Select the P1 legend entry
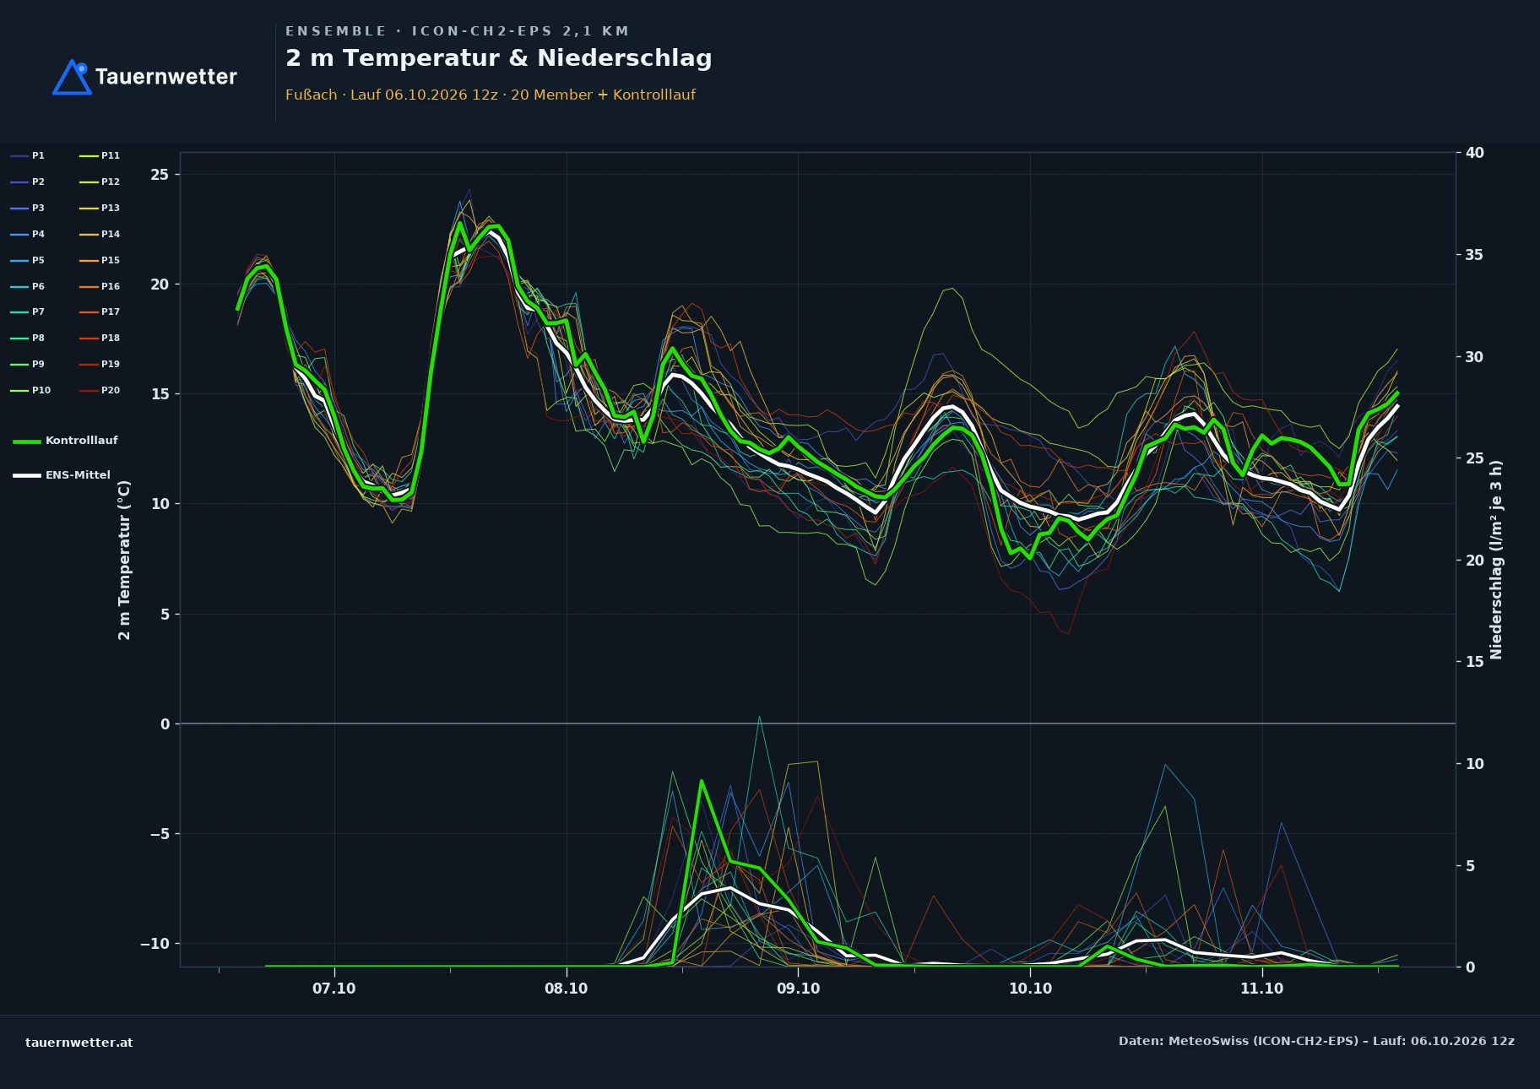 pyautogui.click(x=28, y=155)
